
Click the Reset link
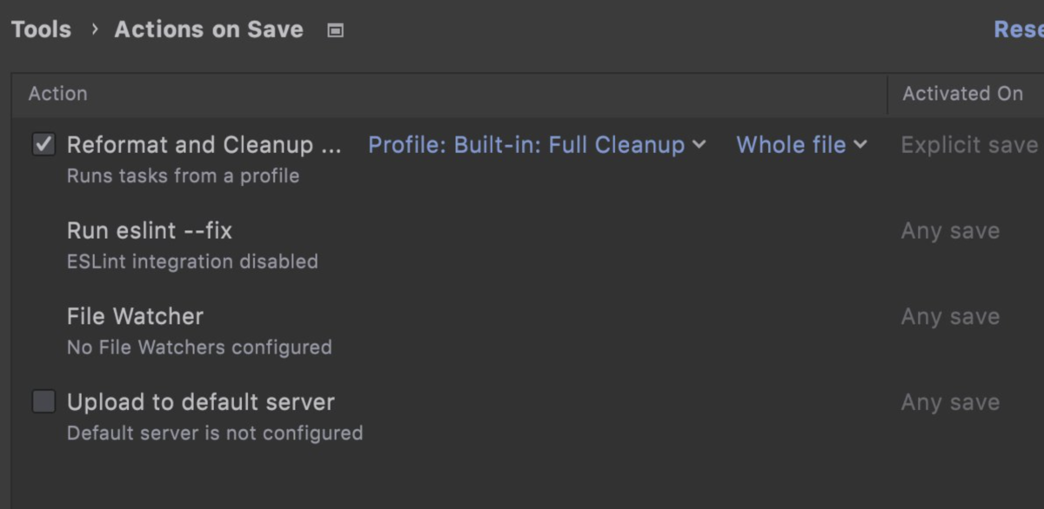1018,30
